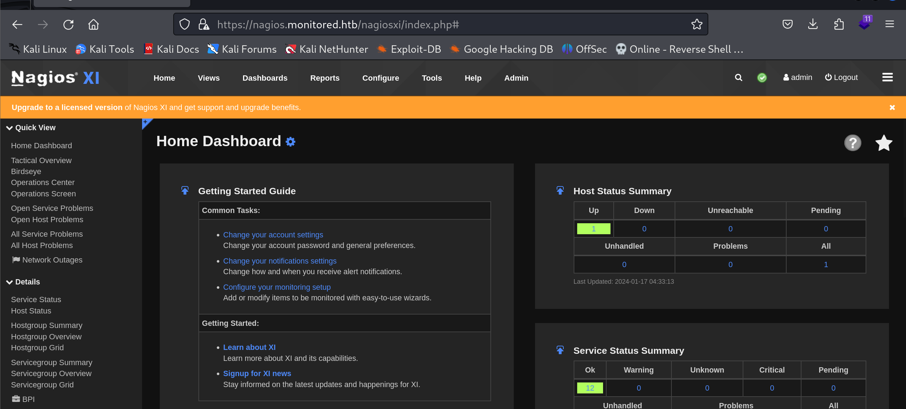
Task: Dismiss the orange upgrade banner
Action: pyautogui.click(x=892, y=107)
